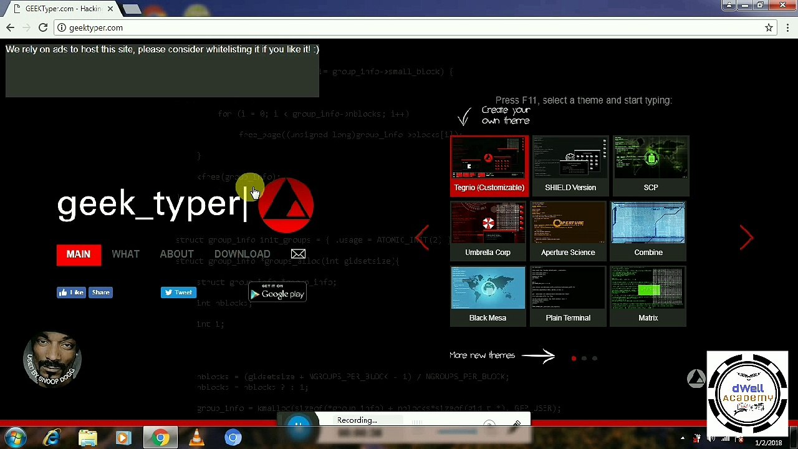Viewport: 798px width, 449px height.
Task: Open the Chrome three-dot menu
Action: point(788,27)
